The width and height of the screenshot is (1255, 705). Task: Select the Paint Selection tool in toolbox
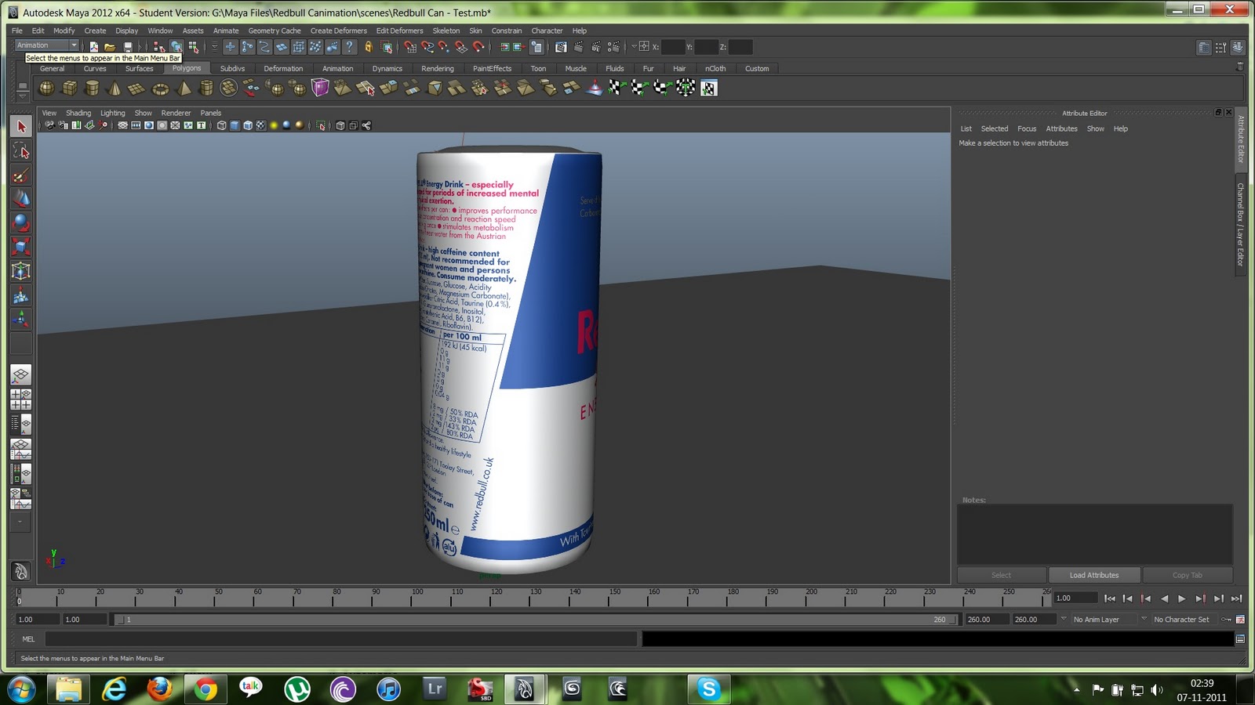point(21,175)
